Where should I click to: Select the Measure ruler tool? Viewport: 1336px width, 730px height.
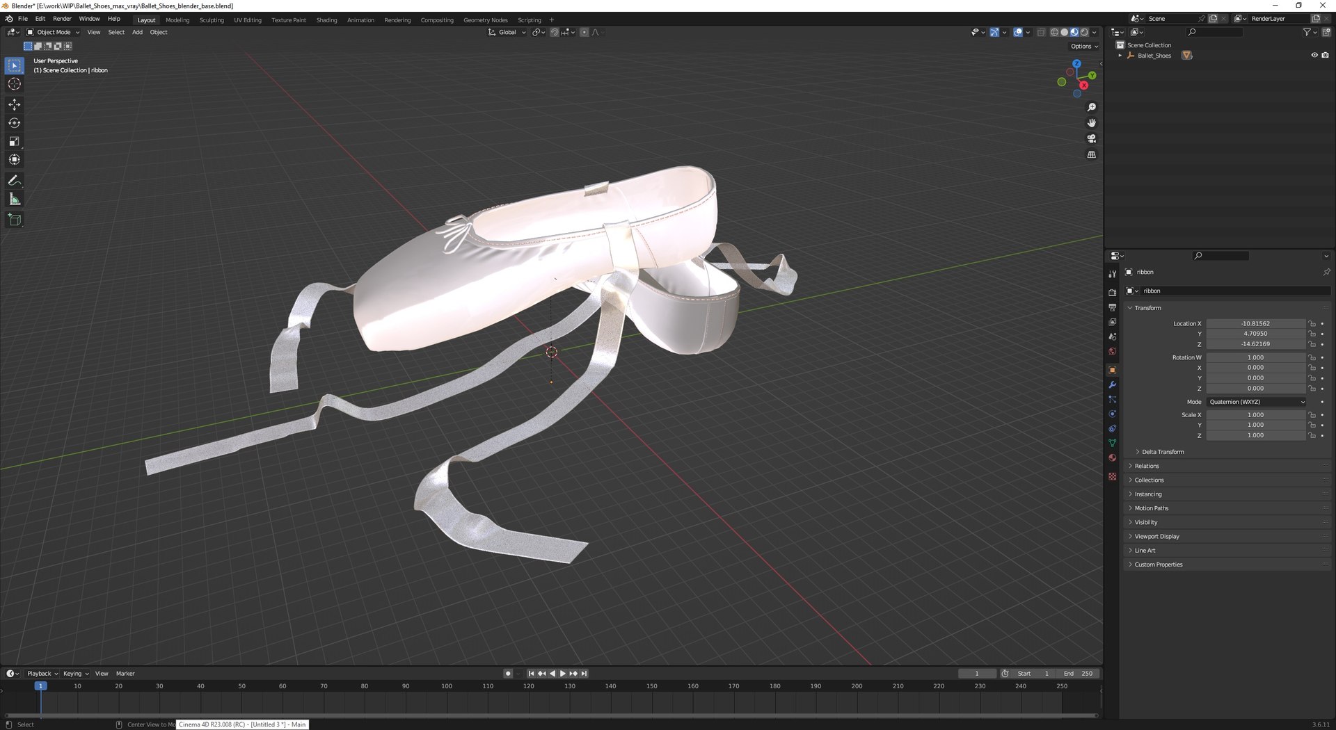point(15,200)
